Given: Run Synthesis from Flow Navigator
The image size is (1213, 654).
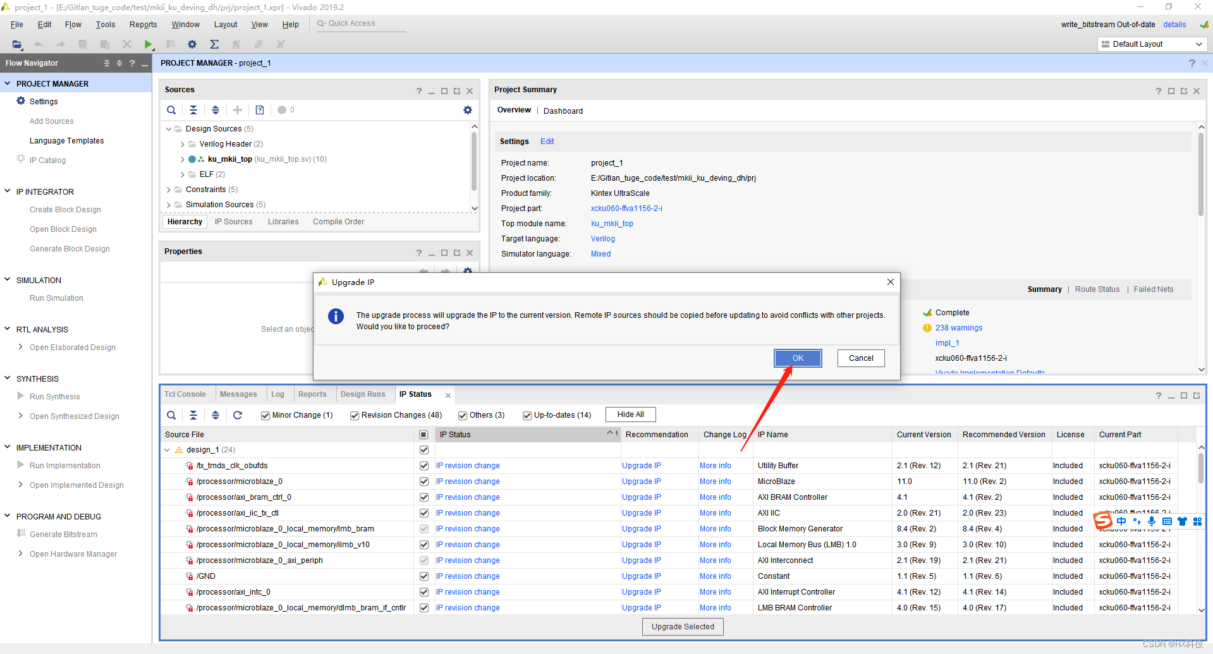Looking at the screenshot, I should click(x=54, y=396).
